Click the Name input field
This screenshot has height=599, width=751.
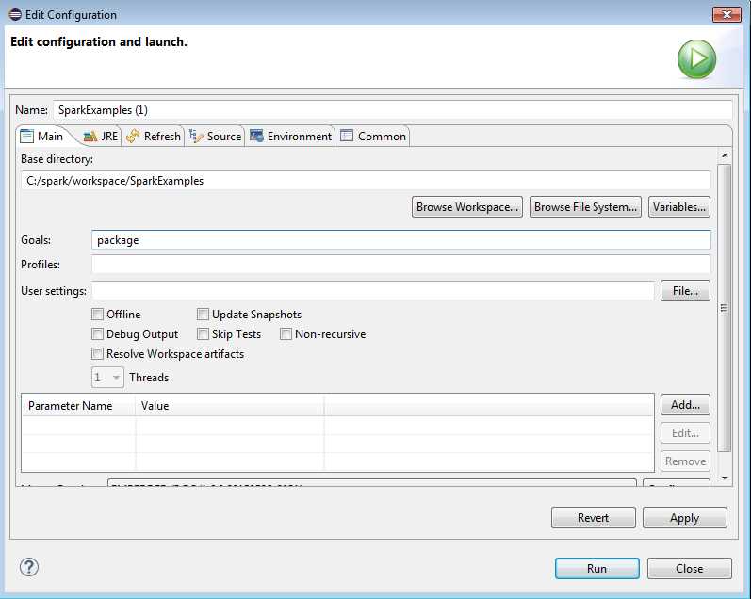tap(393, 110)
